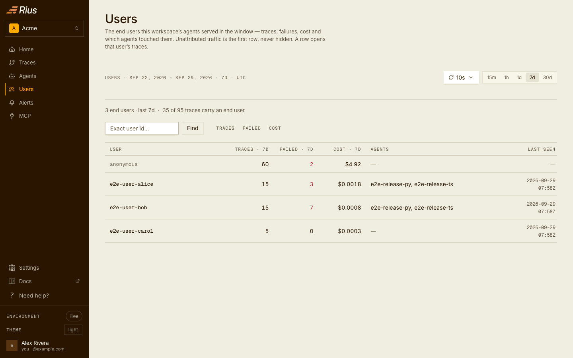Open the e2e-user-bob row
This screenshot has height=358, width=573.
click(331, 208)
